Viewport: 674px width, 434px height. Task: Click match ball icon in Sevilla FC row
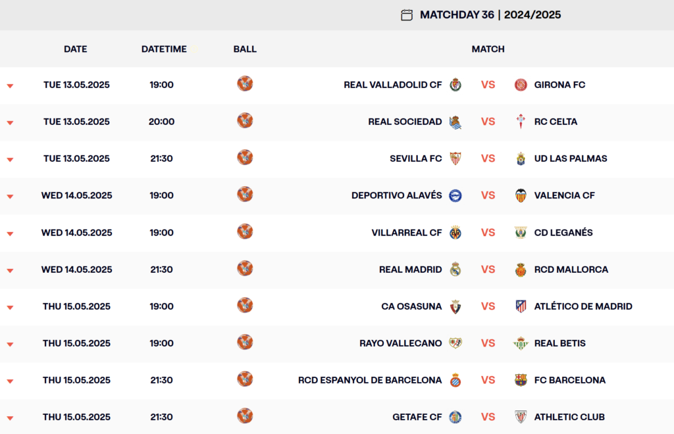pyautogui.click(x=245, y=158)
